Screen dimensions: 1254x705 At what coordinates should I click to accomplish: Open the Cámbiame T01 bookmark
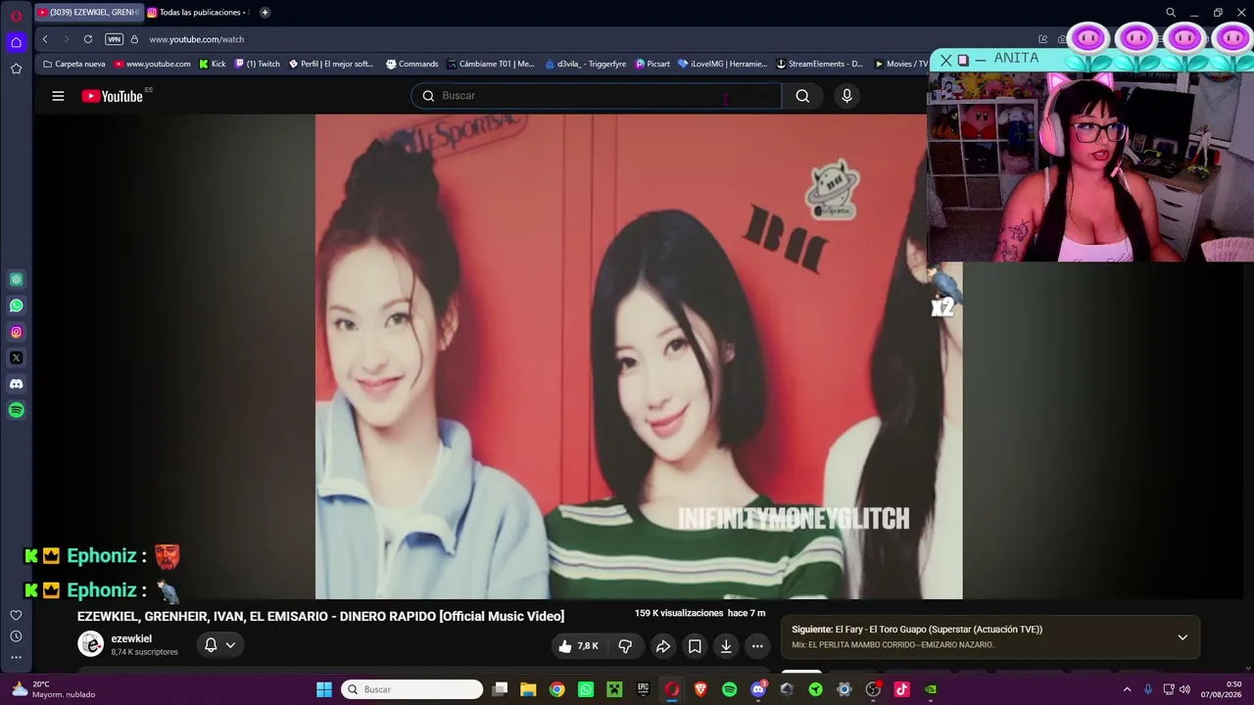click(x=491, y=64)
